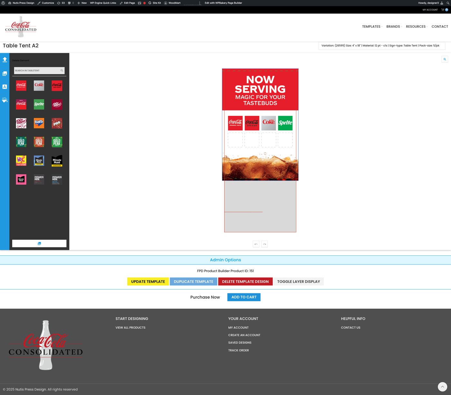451x395 pixels.
Task: Pick the Sprite logo thumbnail in the sidebar
Action: [x=39, y=104]
